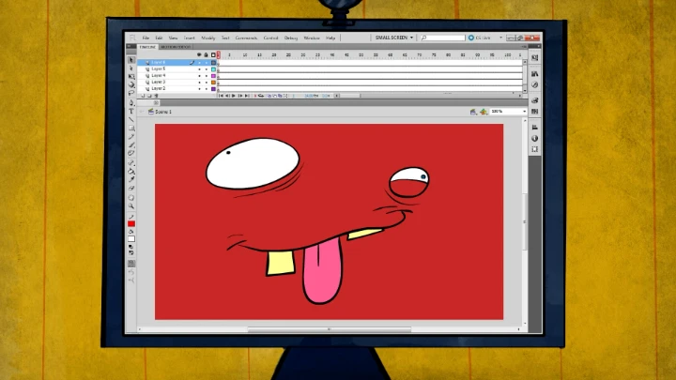Open the Transform panel icon in right dock
The image size is (676, 380).
(x=535, y=149)
